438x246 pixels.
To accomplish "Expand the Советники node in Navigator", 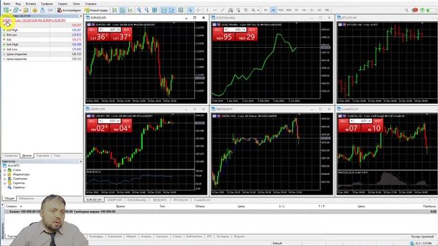I will 5,178.
